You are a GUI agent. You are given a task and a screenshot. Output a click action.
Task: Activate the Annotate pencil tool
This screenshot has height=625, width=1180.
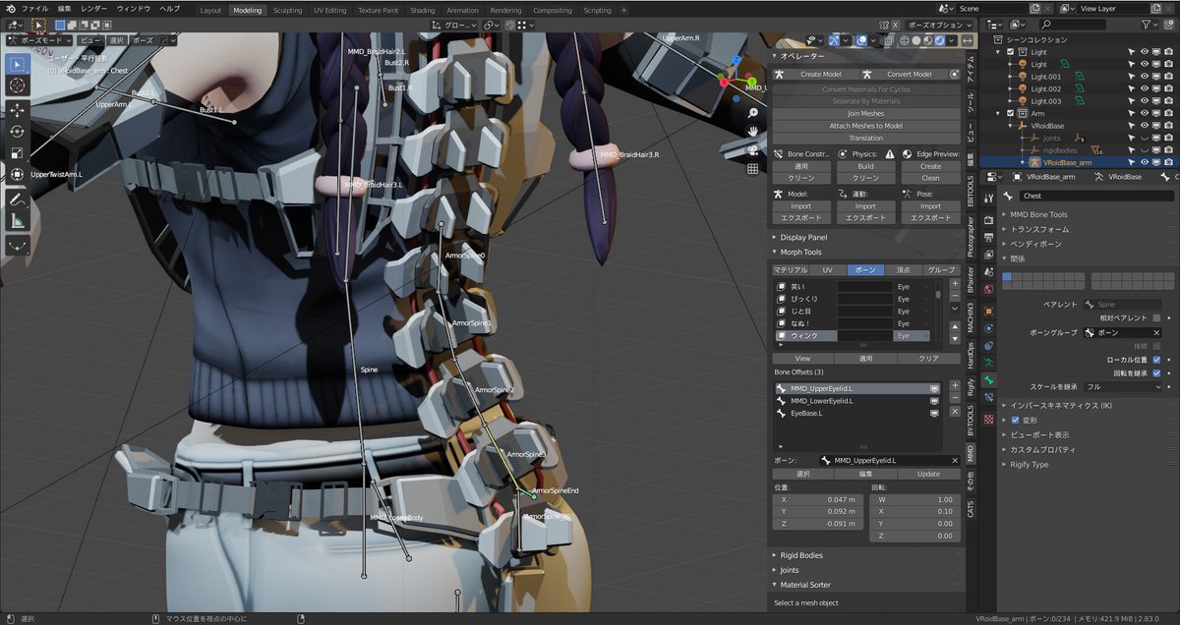18,199
